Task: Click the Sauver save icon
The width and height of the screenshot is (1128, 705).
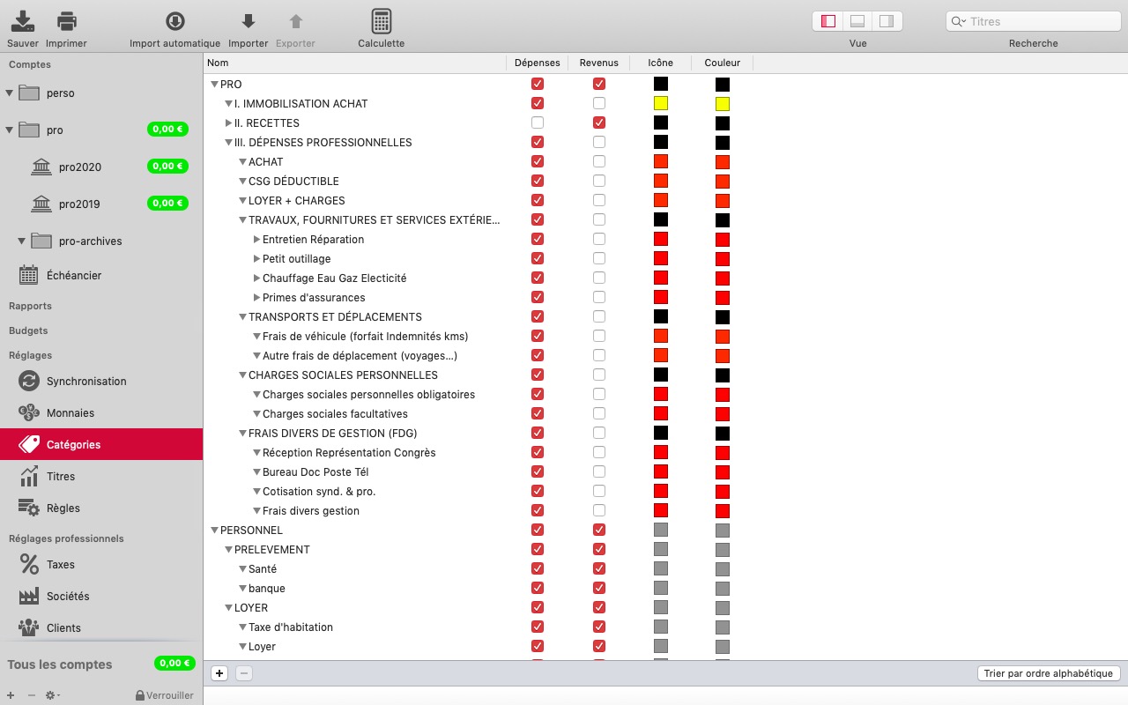Action: (x=22, y=21)
